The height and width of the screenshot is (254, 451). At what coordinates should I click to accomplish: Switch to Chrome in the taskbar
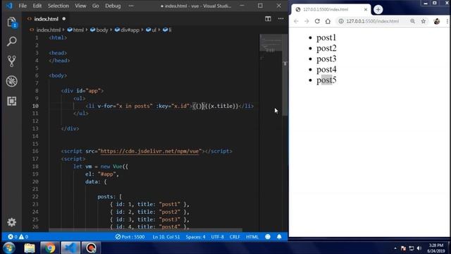pos(50,248)
